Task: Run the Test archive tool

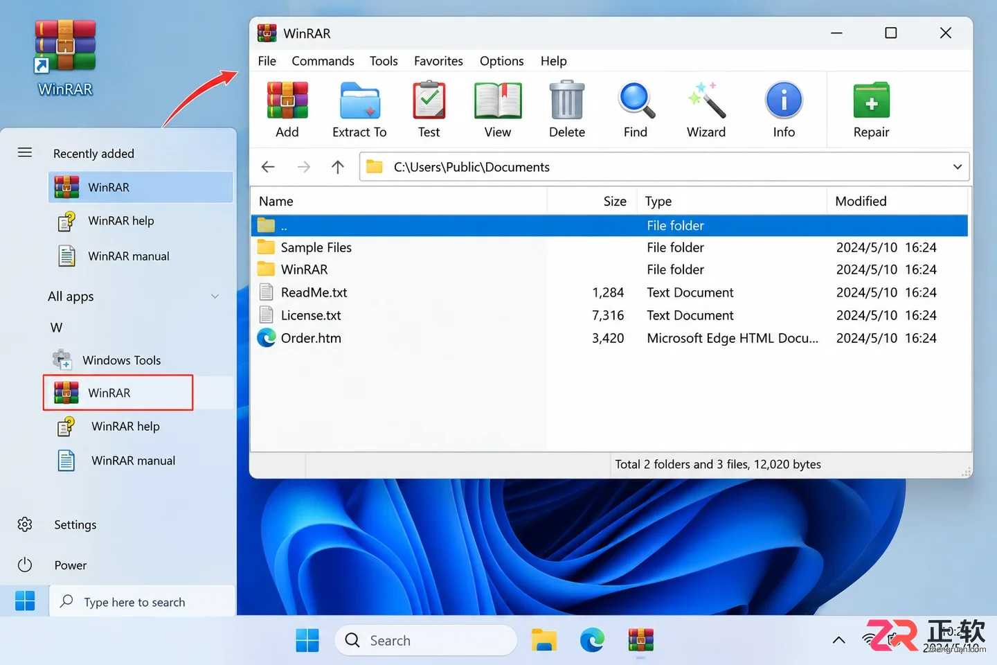Action: point(429,101)
